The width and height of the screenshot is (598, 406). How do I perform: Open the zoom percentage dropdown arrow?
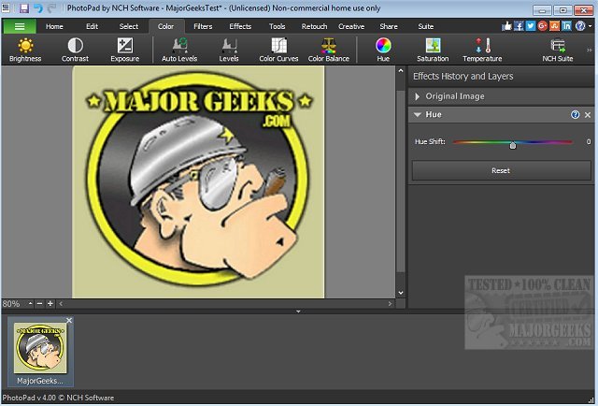tap(29, 304)
